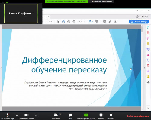Open Настройки просмотра view options dropdown
Image resolution: width=151 pixels, height=120 pixels.
[102, 2]
